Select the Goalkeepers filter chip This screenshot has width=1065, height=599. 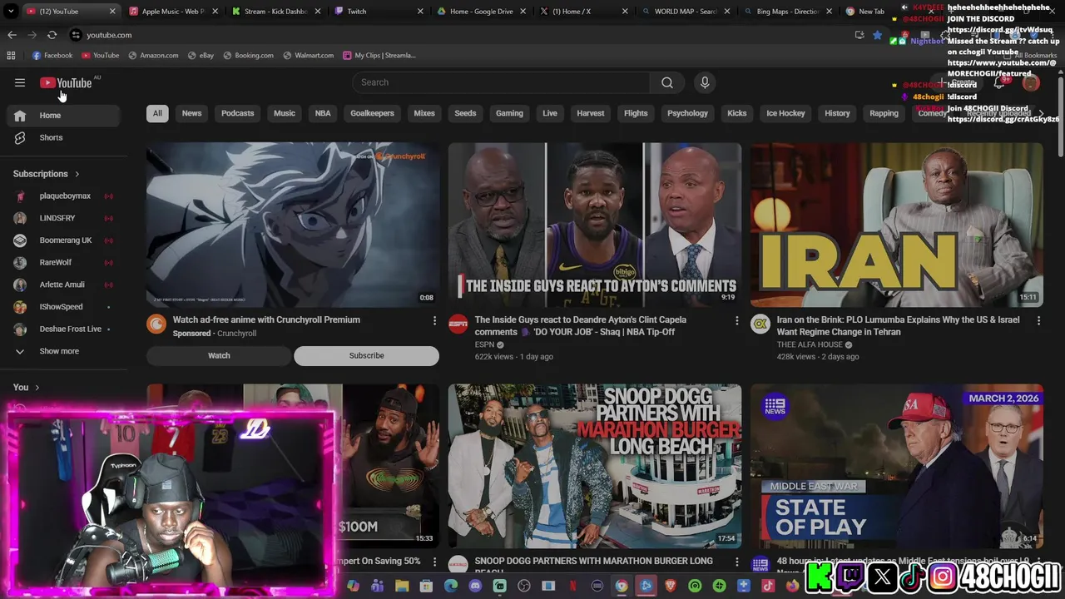[x=372, y=113]
